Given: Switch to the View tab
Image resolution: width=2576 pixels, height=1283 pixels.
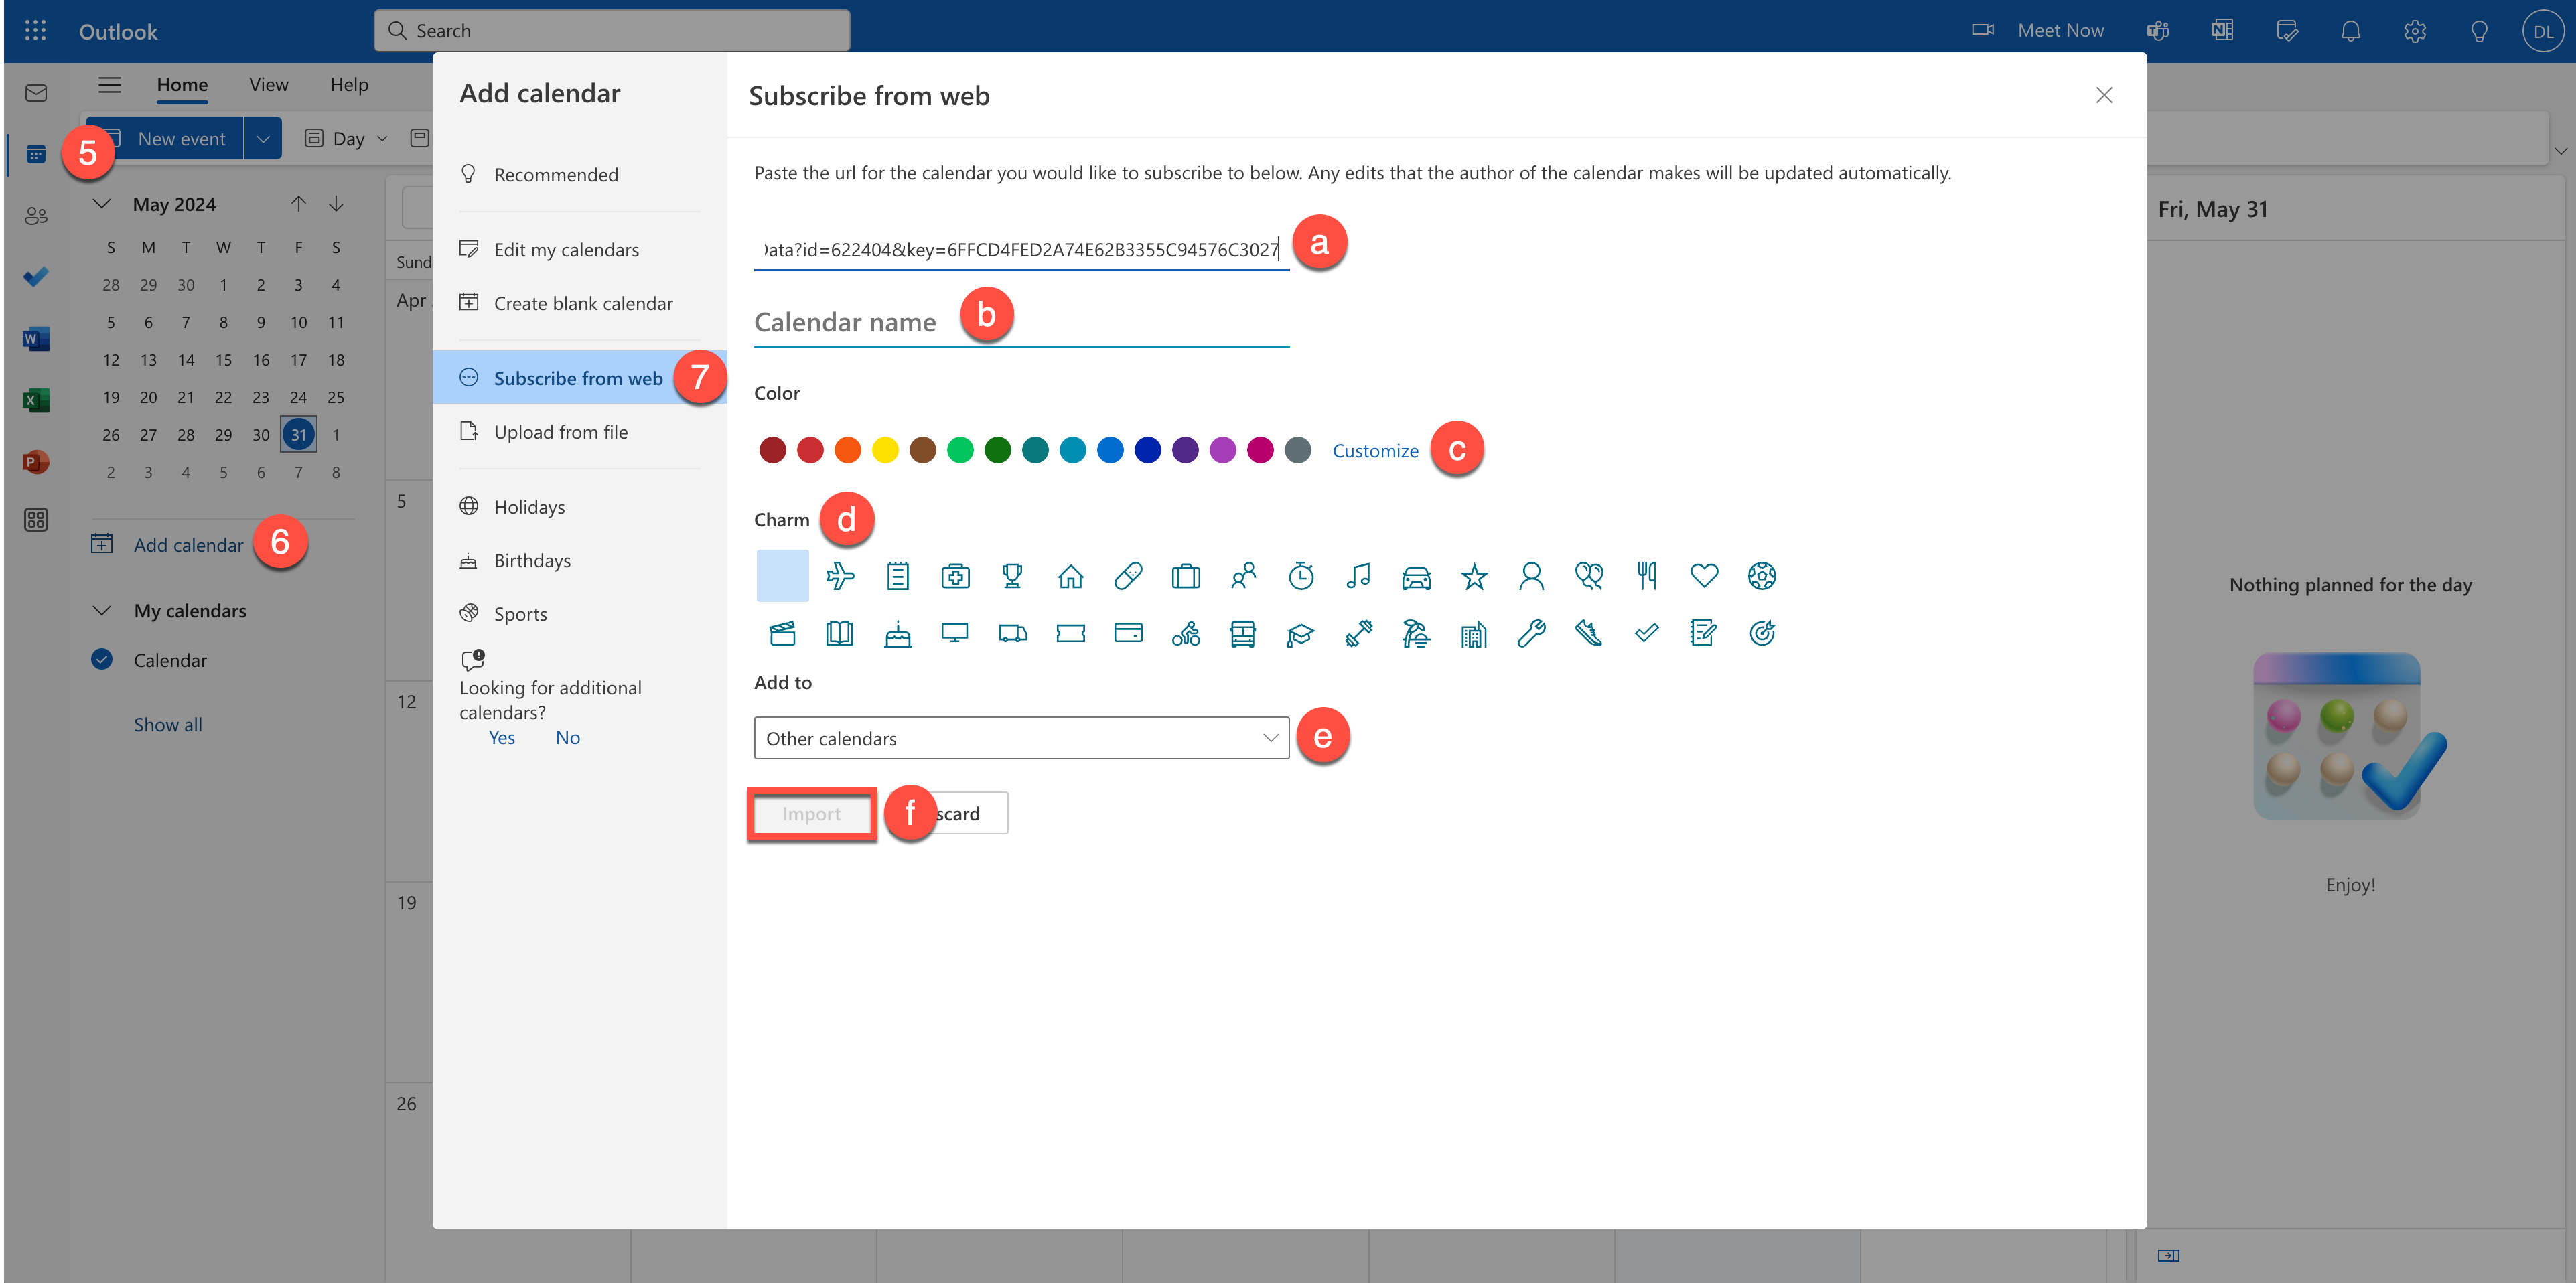Looking at the screenshot, I should [x=268, y=85].
